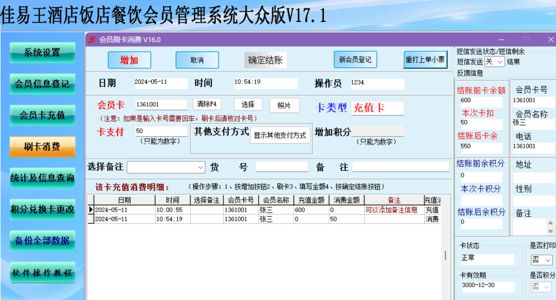
Task: Open the 是否积分 dropdown
Action: tap(541, 287)
